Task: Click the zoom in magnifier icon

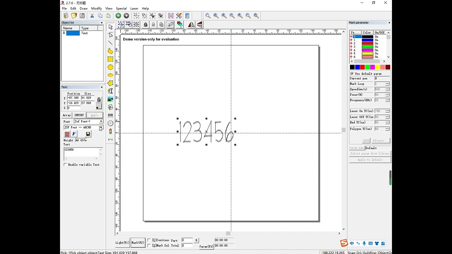Action: (x=224, y=16)
